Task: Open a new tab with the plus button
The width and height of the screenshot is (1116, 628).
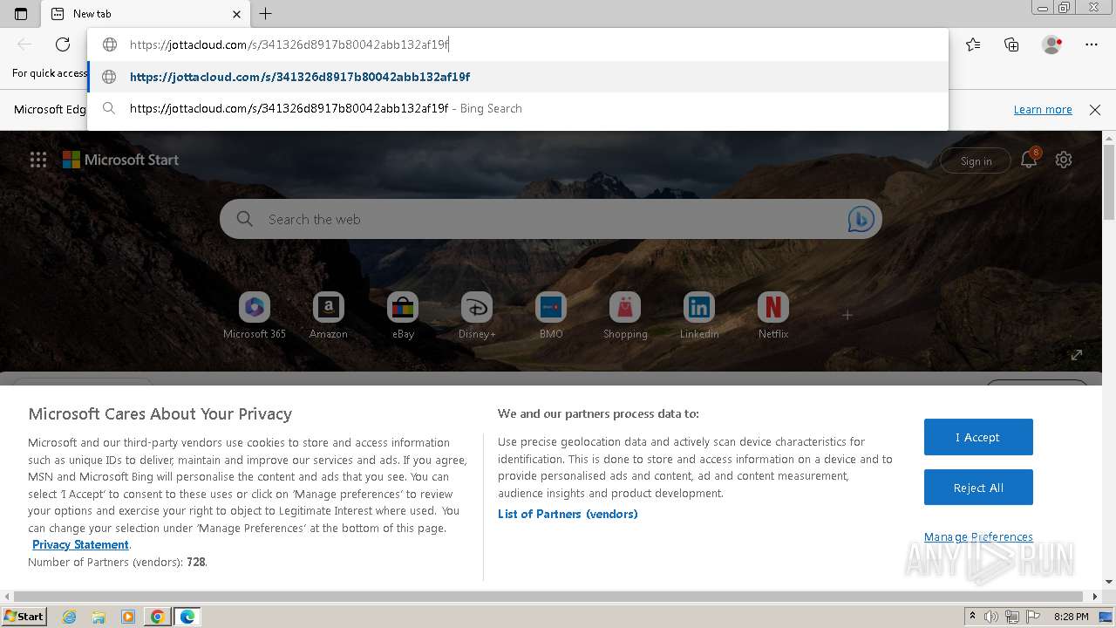Action: (266, 14)
